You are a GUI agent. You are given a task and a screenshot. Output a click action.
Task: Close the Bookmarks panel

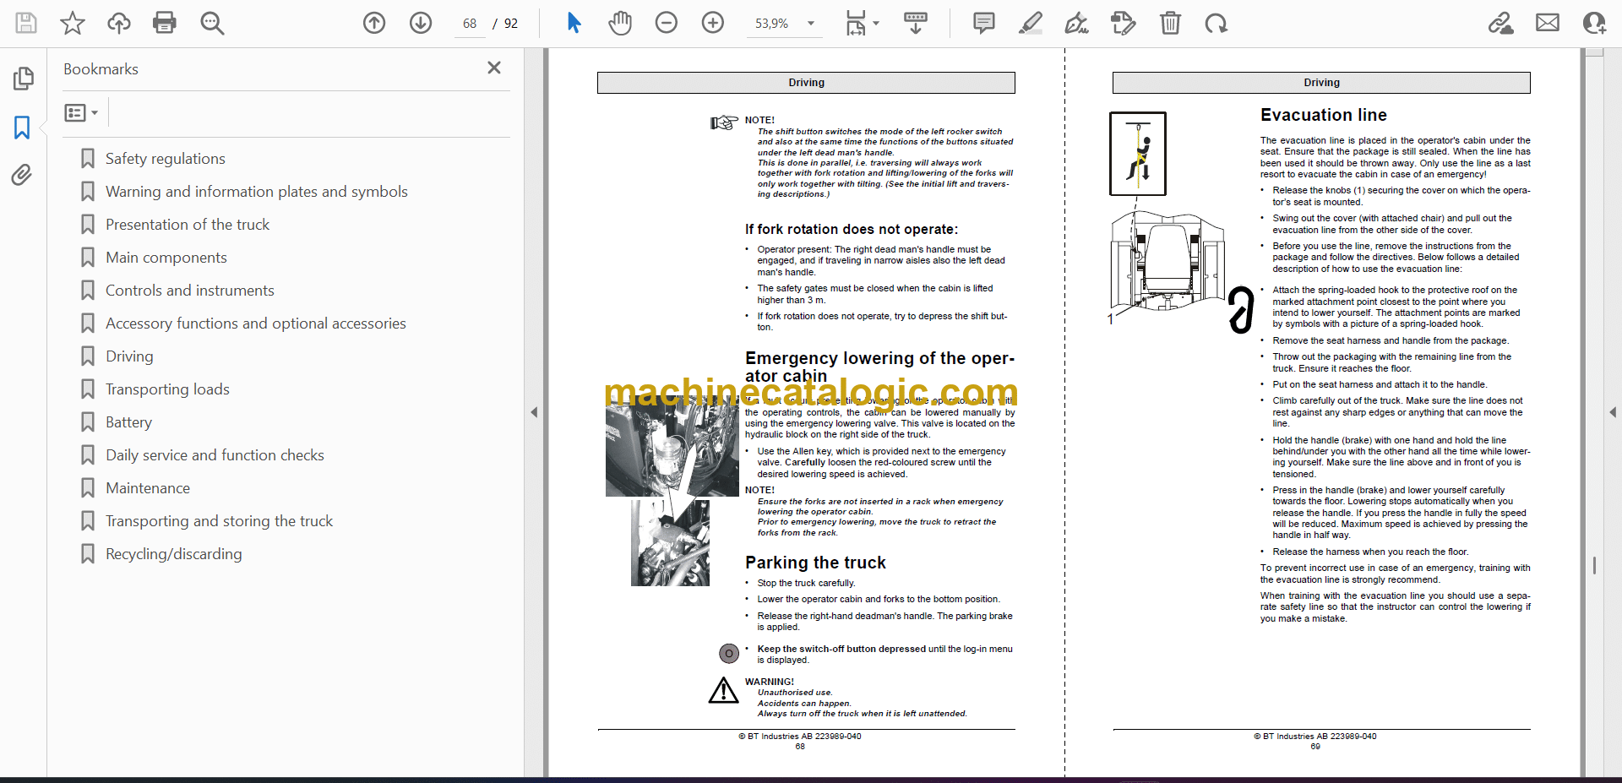point(494,68)
